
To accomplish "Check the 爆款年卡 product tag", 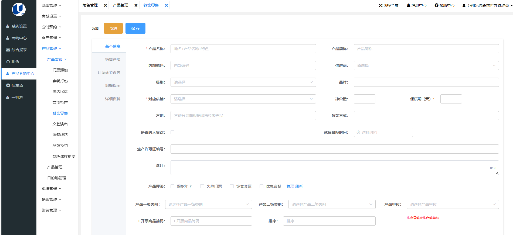I will pos(172,186).
